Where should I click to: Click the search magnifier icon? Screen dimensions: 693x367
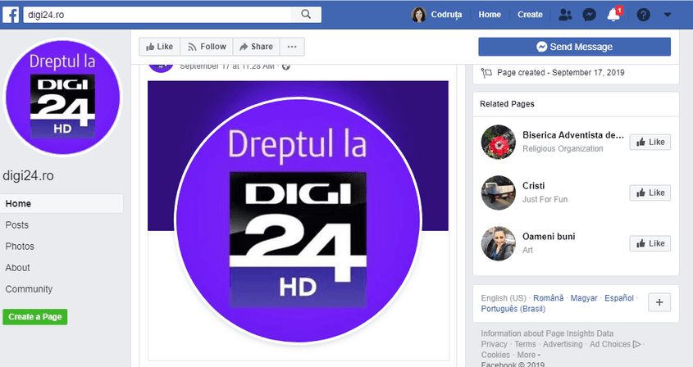(x=306, y=14)
